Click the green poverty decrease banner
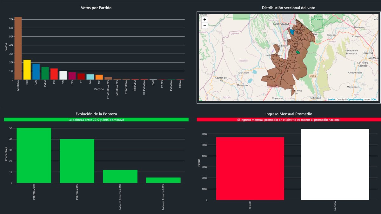 coord(96,120)
